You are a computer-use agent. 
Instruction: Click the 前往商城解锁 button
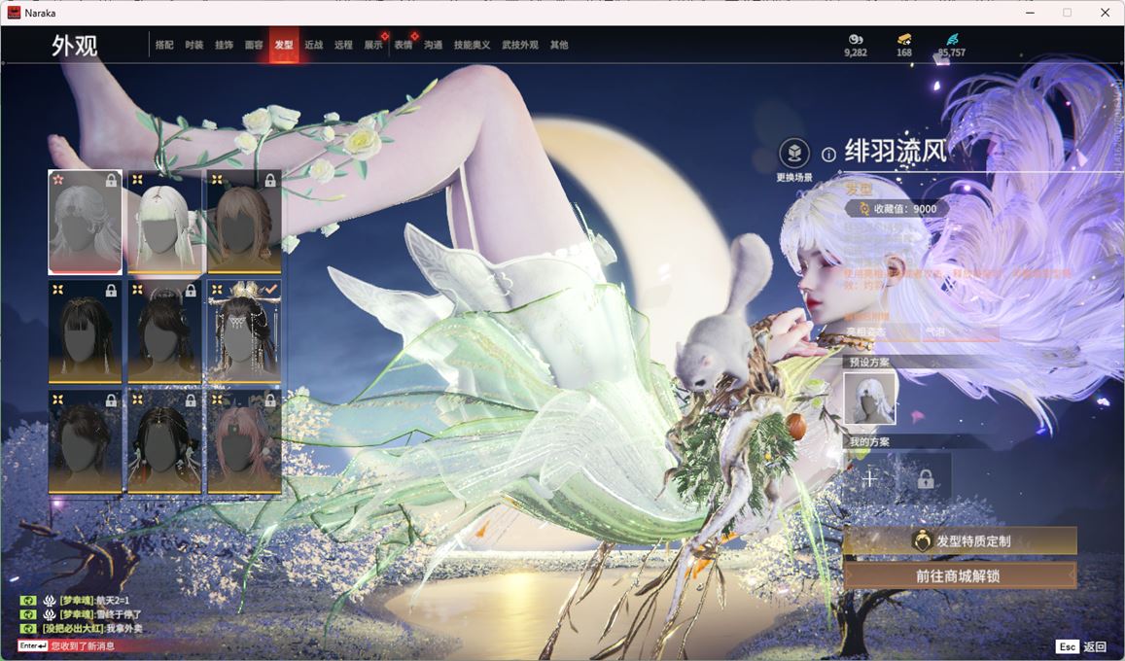point(960,575)
